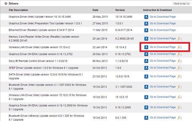The height and width of the screenshot is (121, 192).
Task: Select text 'Ethernet Driver (Realtek) Update version 8.34.617.2014'
Action: (x=41, y=30)
